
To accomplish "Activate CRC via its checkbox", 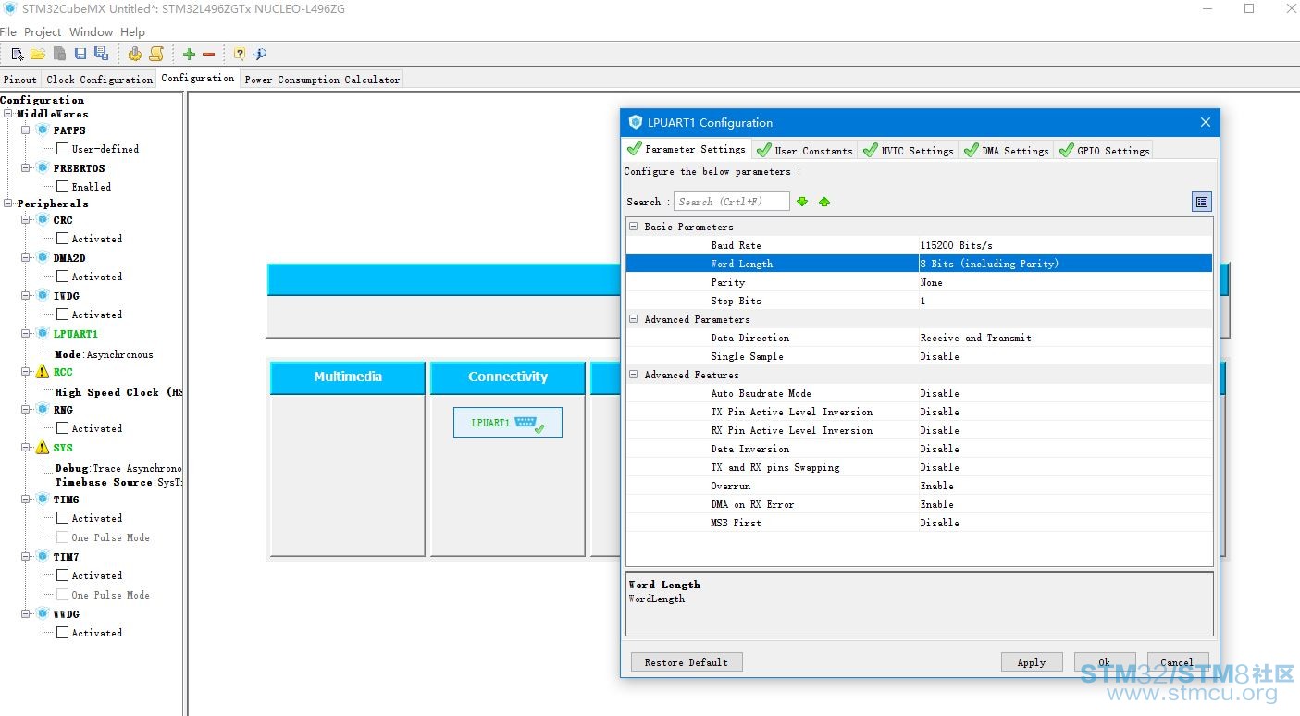I will [62, 239].
